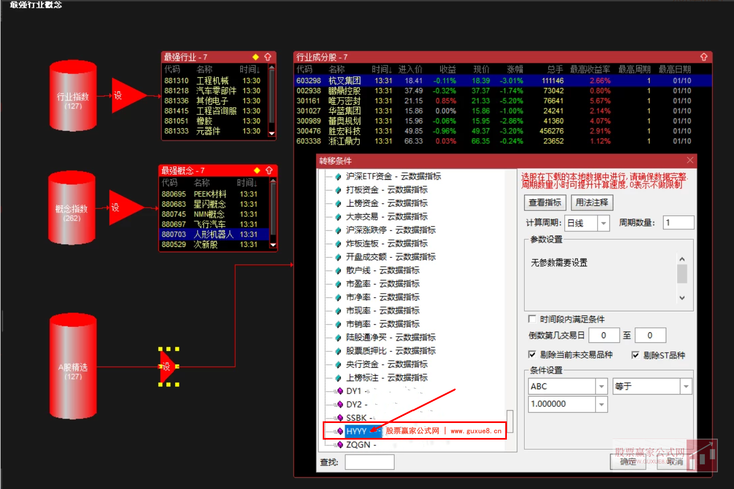
Task: Click the 查看指标 button
Action: tap(544, 202)
